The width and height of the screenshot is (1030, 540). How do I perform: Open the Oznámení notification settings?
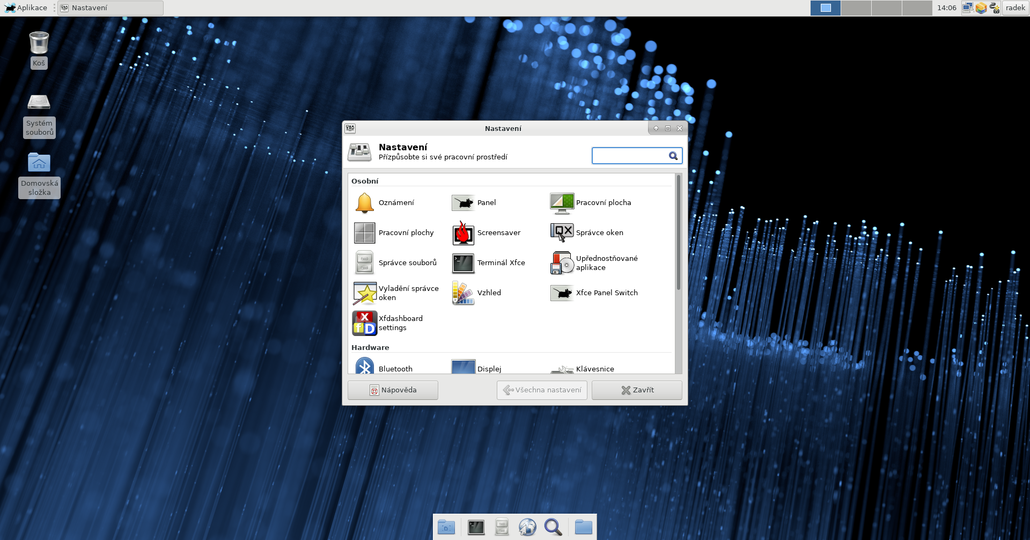pos(384,203)
